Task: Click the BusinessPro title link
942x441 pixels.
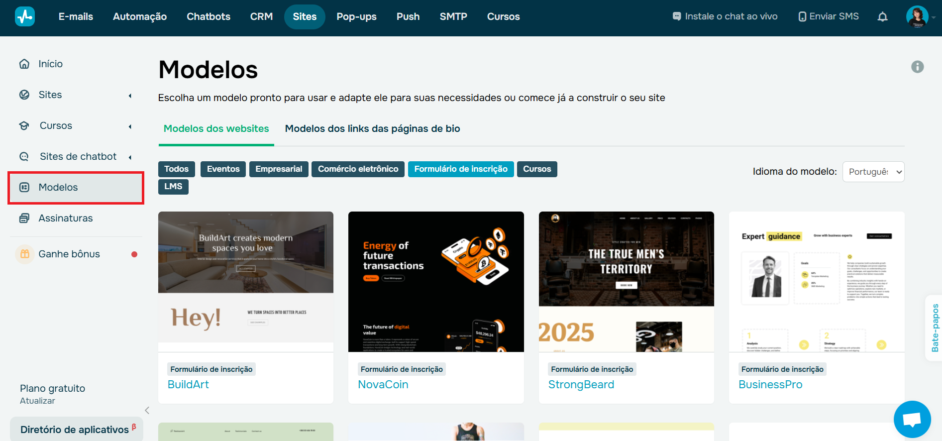Action: 770,385
